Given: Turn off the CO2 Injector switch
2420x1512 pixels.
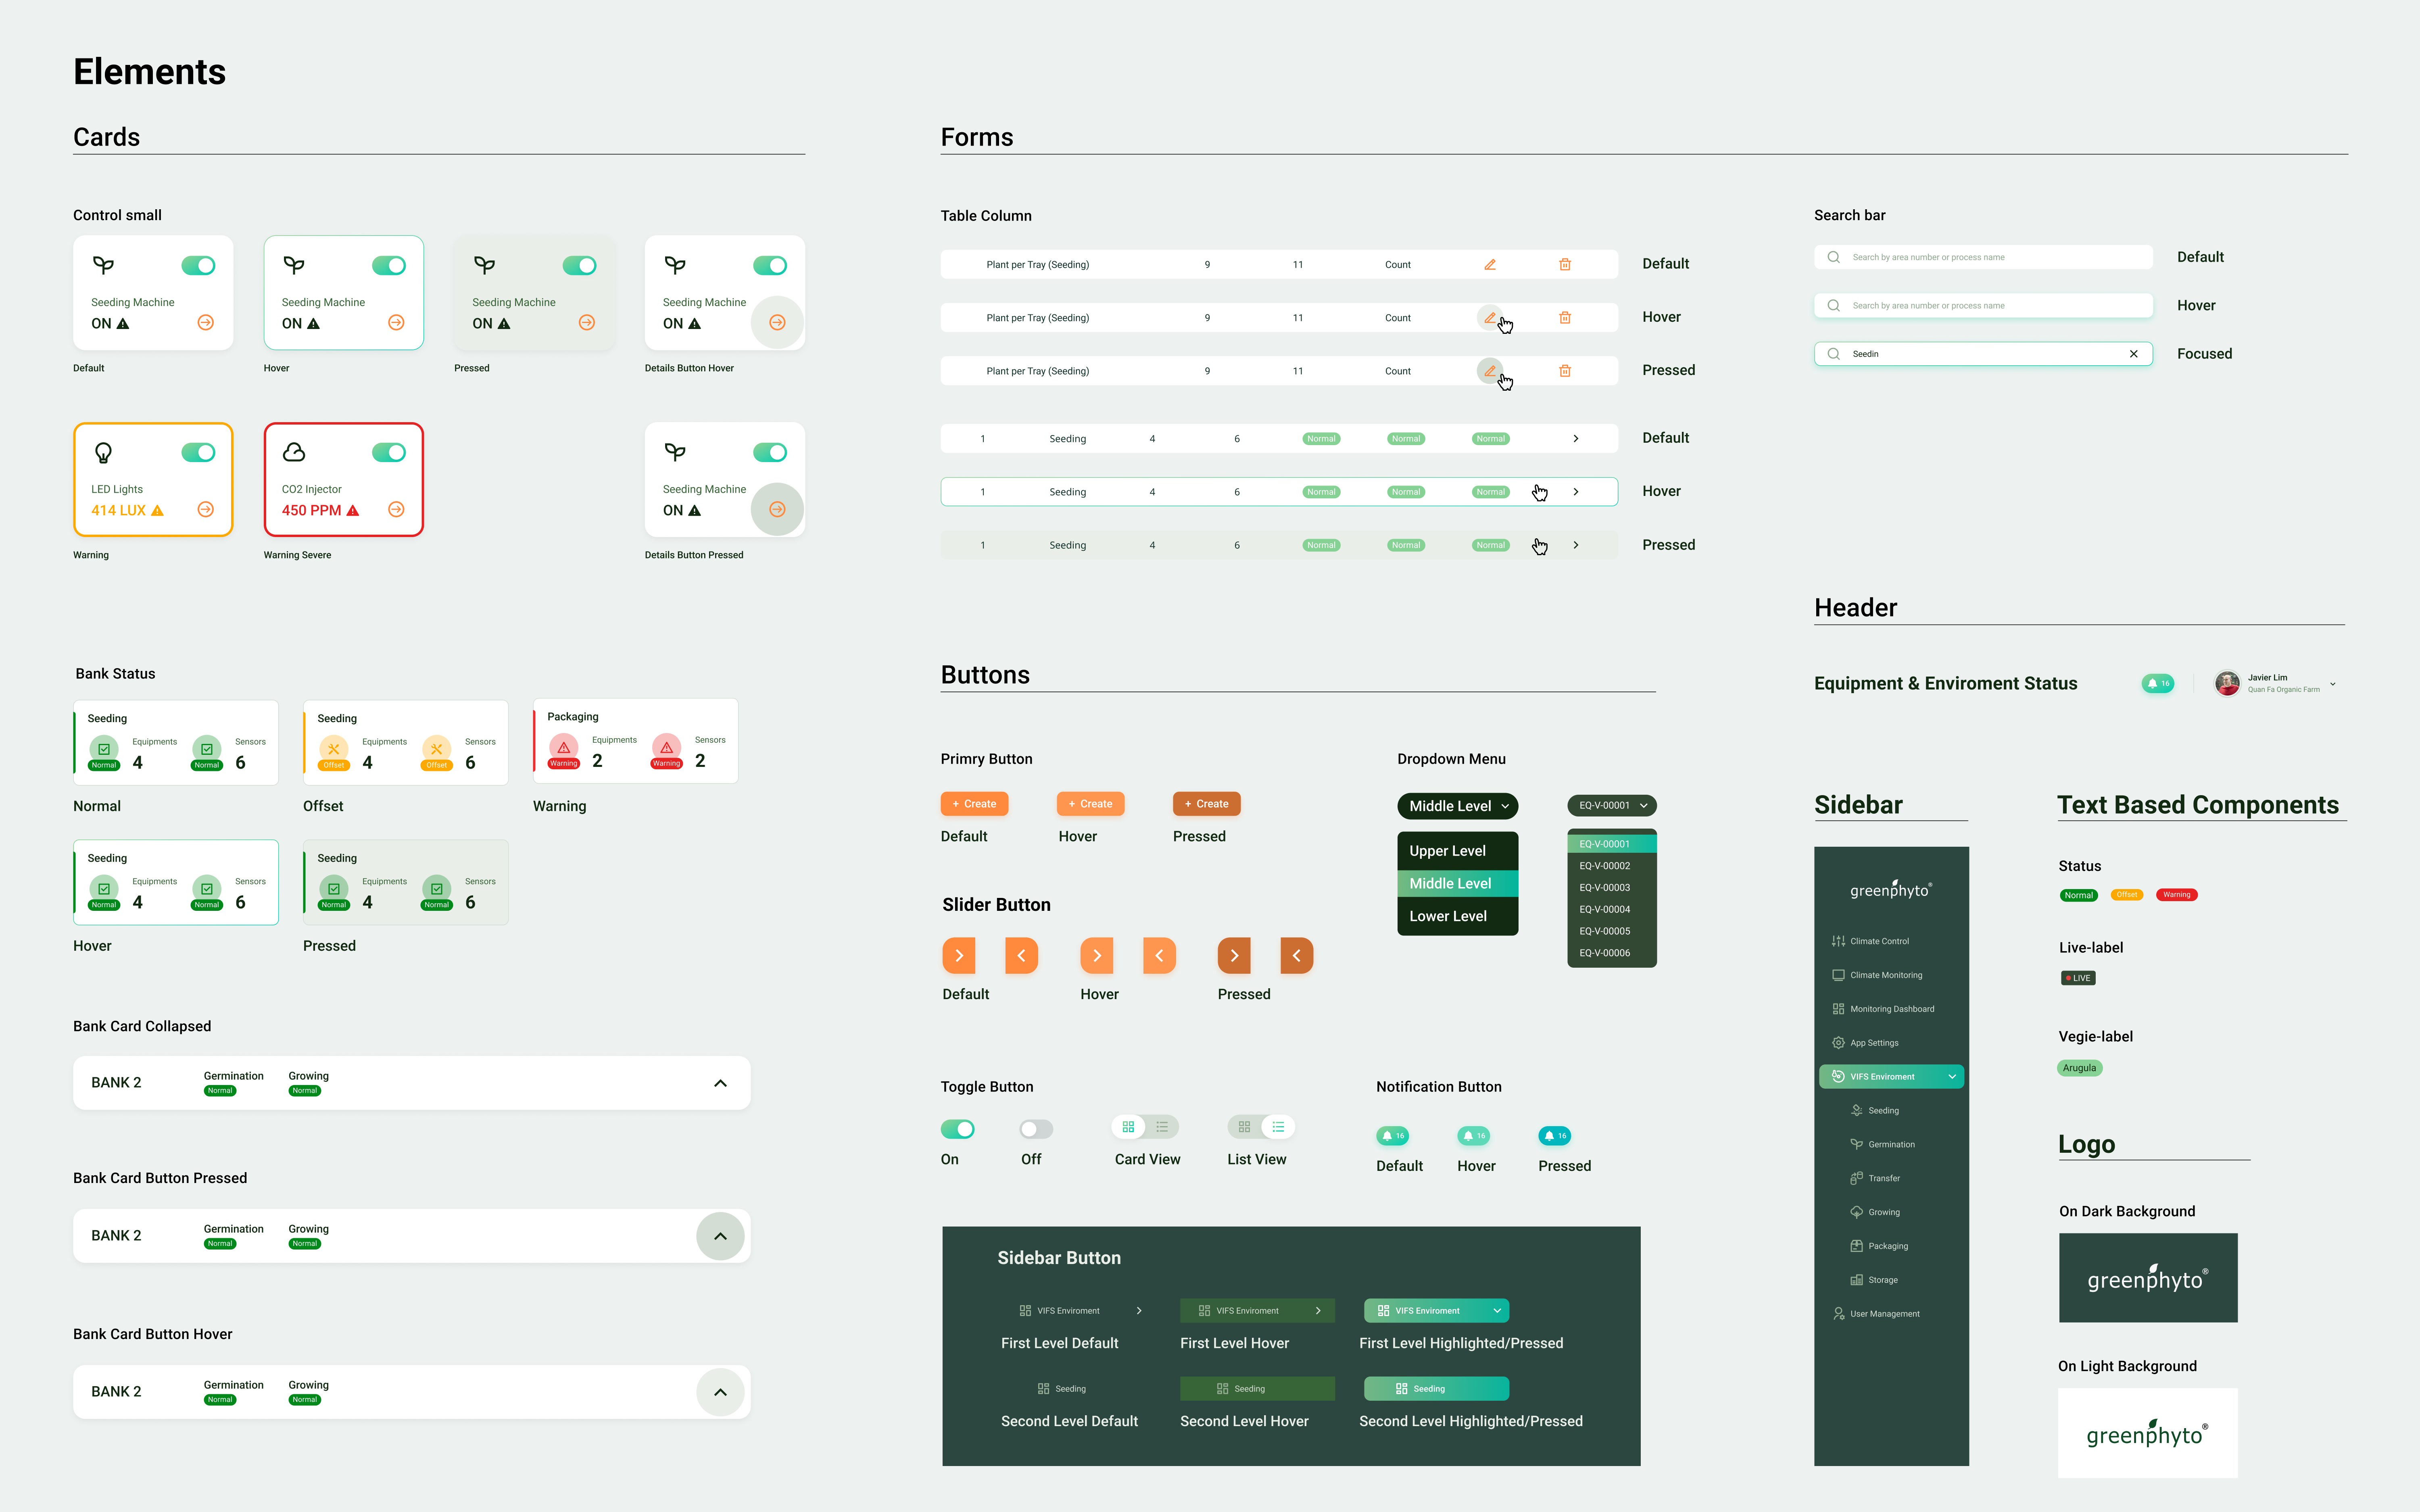Looking at the screenshot, I should pos(389,453).
